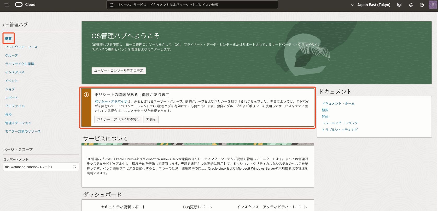Image resolution: width=438 pixels, height=211 pixels.
Task: Open the トラブルシューティング documentation link
Action: pos(340,130)
